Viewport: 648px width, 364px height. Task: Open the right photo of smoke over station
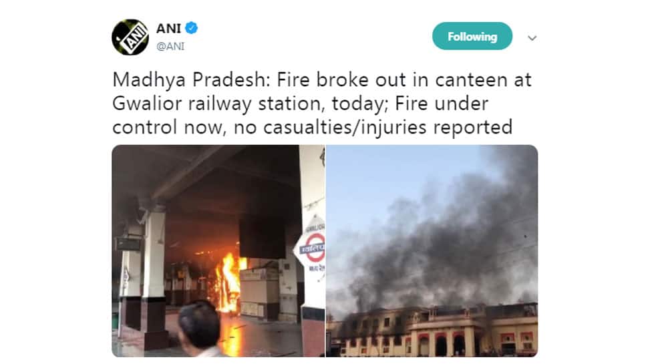pos(432,250)
